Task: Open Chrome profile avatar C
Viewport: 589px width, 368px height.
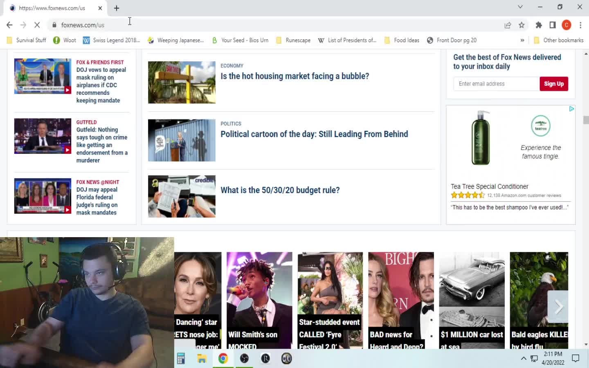Action: (x=567, y=25)
